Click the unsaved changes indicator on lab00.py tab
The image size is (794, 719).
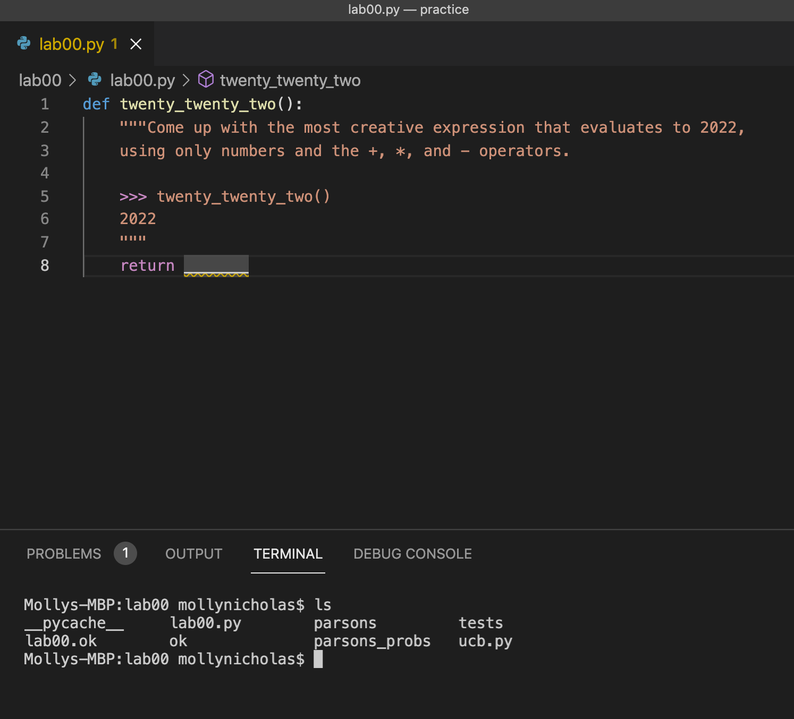pos(113,44)
